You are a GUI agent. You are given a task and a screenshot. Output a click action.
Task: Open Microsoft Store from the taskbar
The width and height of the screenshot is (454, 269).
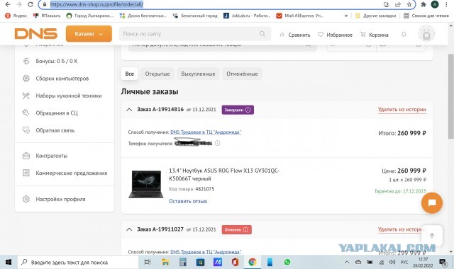pos(200,262)
